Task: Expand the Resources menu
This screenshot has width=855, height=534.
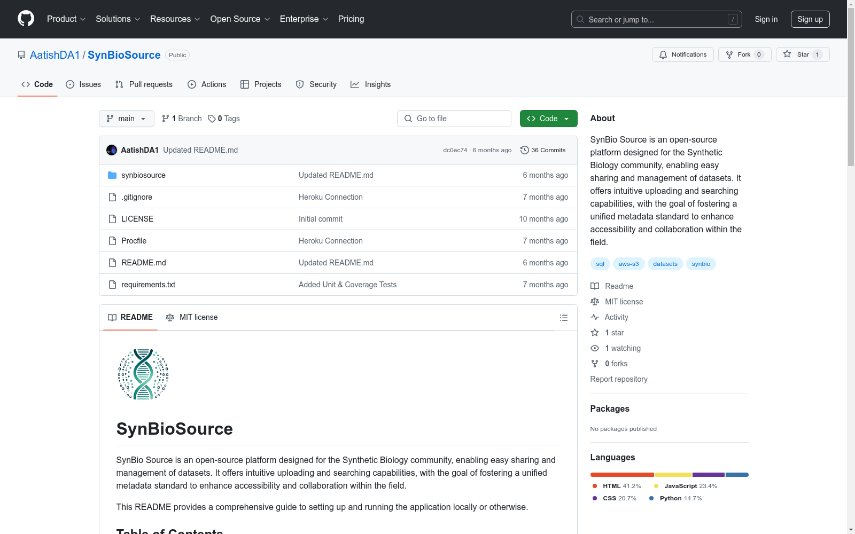Action: click(x=175, y=19)
